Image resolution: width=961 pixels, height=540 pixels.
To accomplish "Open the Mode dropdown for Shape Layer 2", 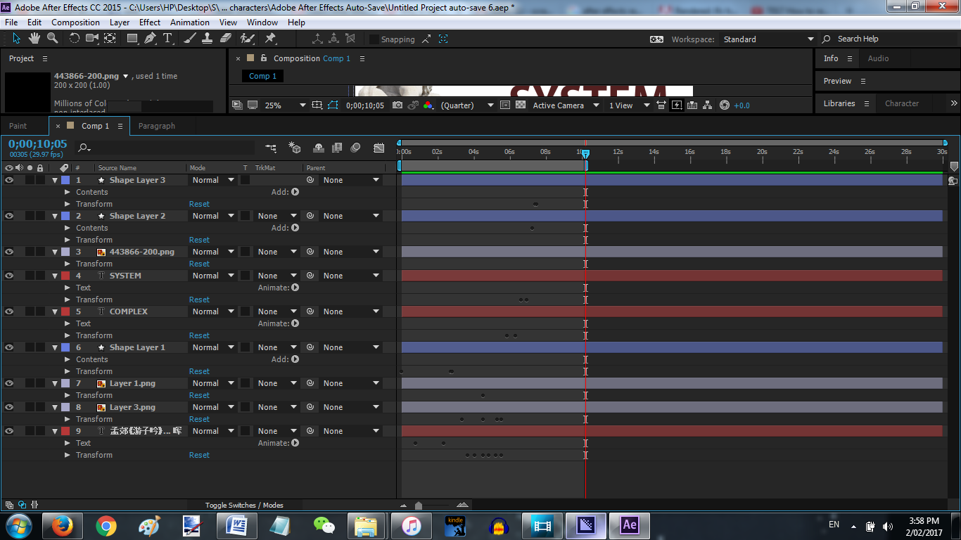I will (x=212, y=216).
